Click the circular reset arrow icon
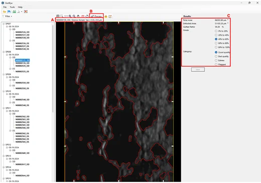Screen dimensions: 261x183 [87, 16]
